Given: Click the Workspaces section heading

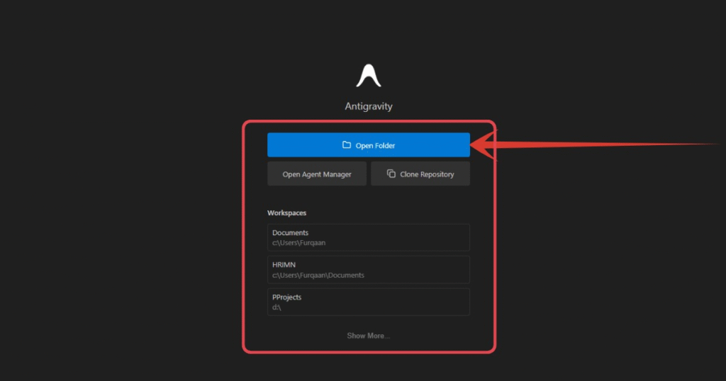Looking at the screenshot, I should click(286, 212).
